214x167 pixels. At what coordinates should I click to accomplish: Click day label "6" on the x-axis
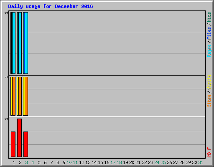click(45, 162)
